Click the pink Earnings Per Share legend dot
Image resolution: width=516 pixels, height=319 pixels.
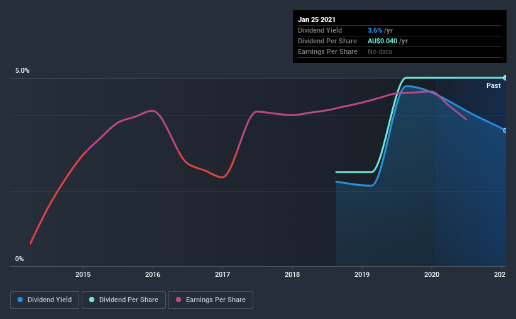point(178,300)
